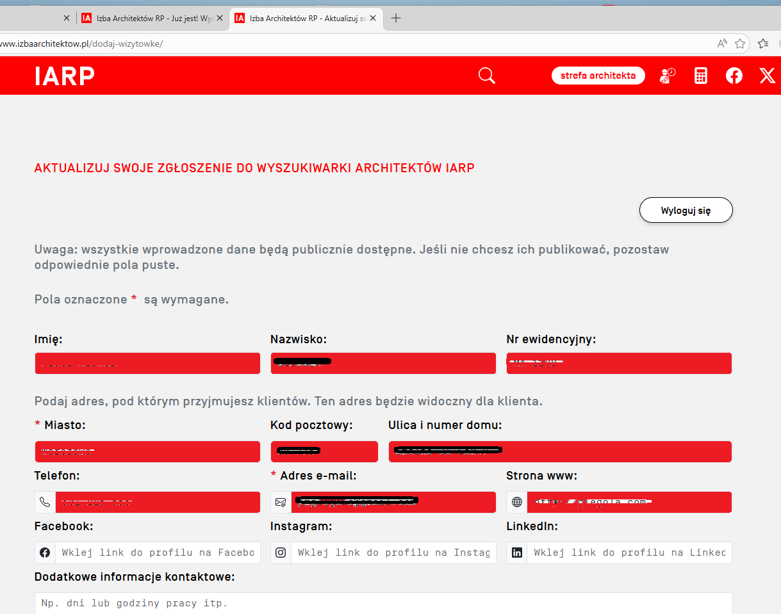Click the LinkedIn profile link field
Screen dimensions: 781x614
click(629, 553)
